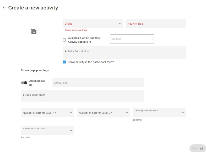The height and width of the screenshot is (152, 206).
Task: Click the Create a new activity heading
Action: (33, 8)
